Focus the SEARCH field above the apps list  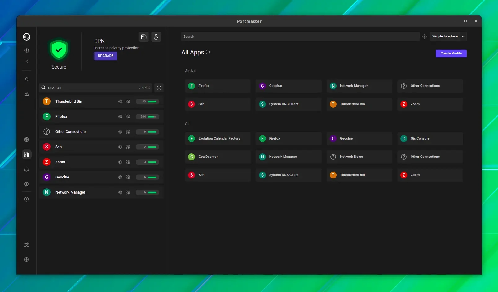click(96, 88)
